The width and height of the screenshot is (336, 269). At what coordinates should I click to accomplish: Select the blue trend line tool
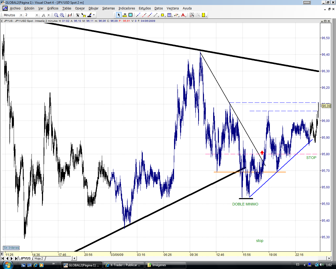(x=138, y=15)
